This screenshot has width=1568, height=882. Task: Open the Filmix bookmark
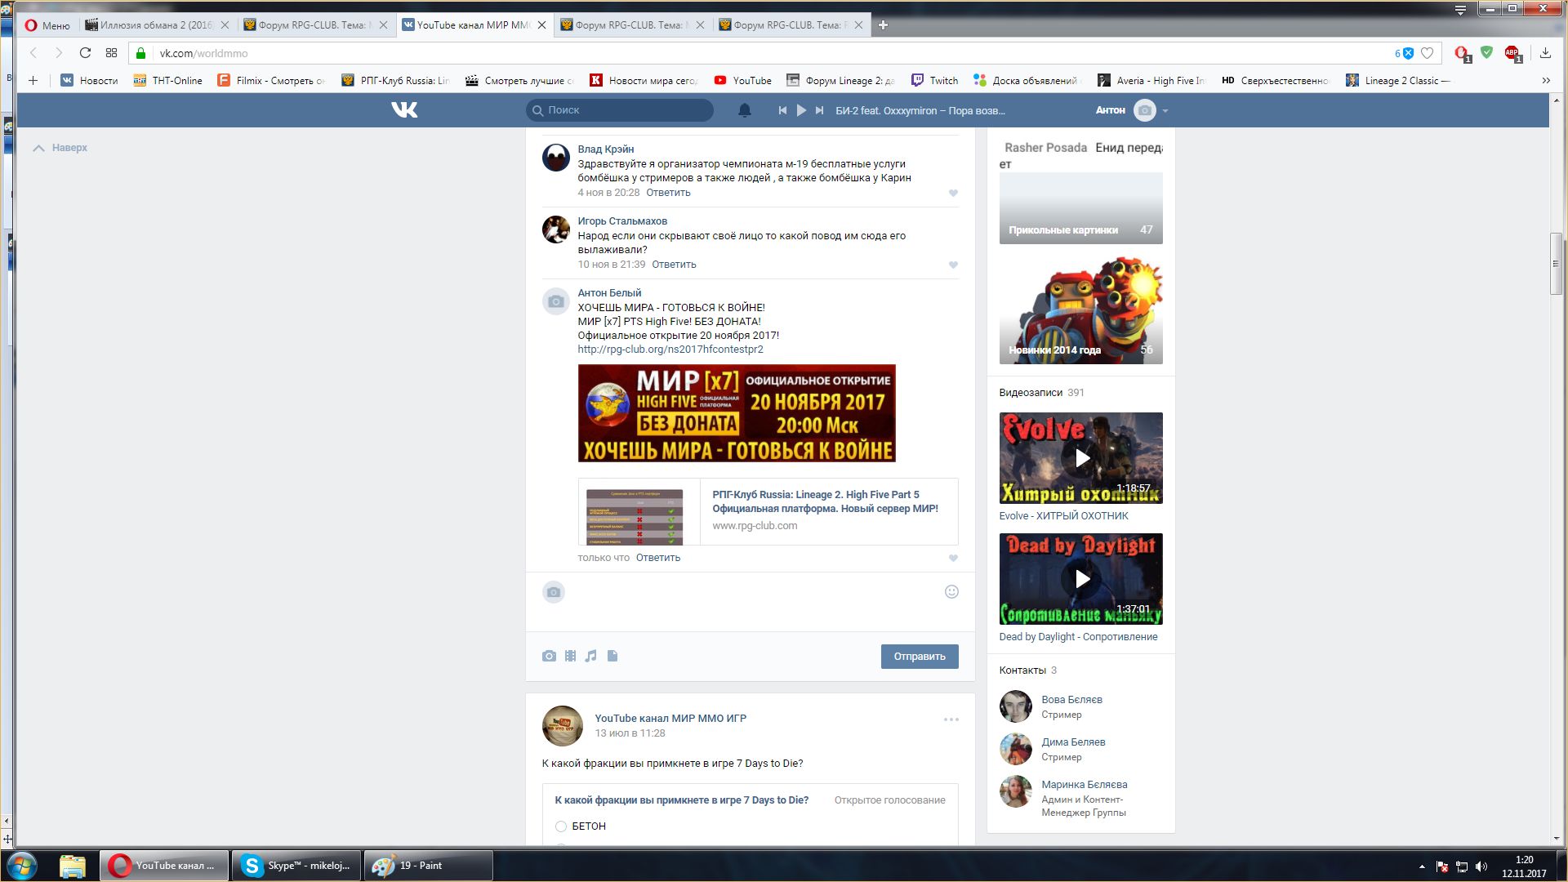pyautogui.click(x=271, y=80)
